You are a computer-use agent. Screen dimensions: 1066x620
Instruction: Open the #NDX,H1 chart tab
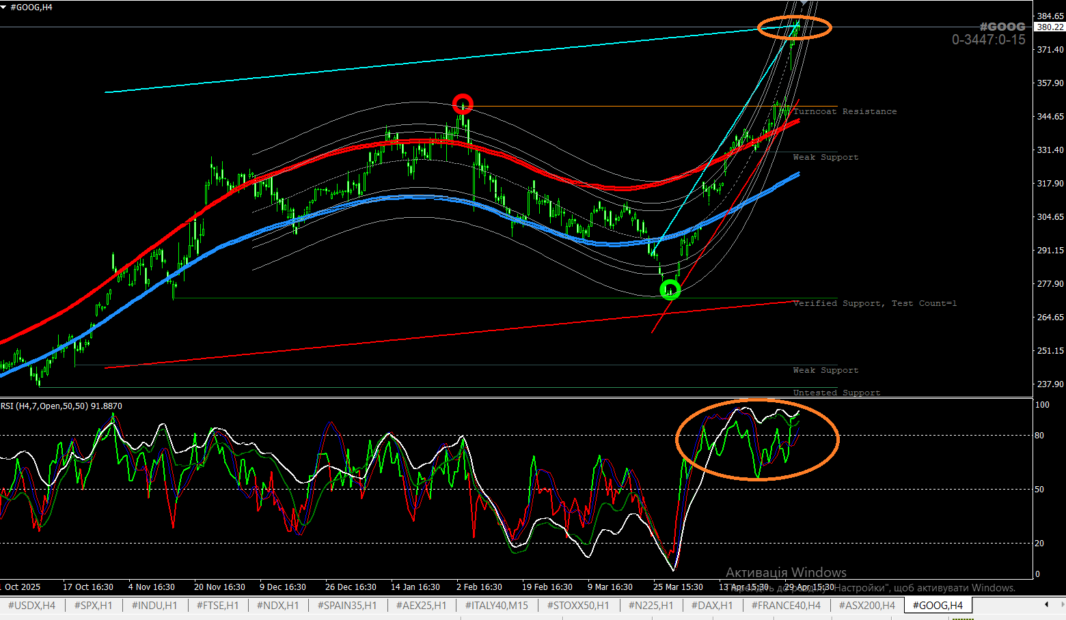277,605
